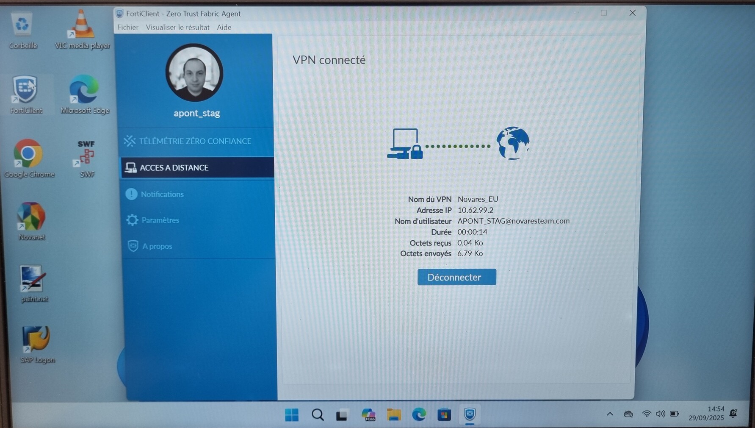Open the SWF desktop shortcut
Viewport: 755px width, 428px height.
click(x=86, y=154)
